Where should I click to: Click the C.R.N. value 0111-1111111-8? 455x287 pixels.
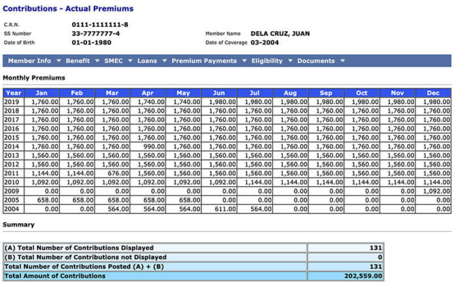(x=100, y=24)
